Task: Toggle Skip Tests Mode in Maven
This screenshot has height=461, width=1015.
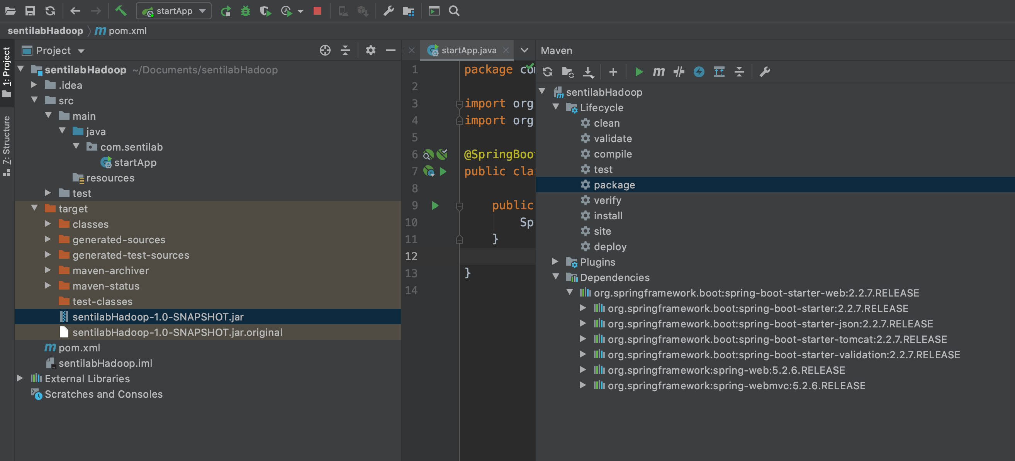Action: [x=699, y=72]
